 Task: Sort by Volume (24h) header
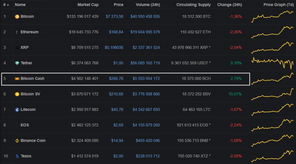(x=148, y=5)
